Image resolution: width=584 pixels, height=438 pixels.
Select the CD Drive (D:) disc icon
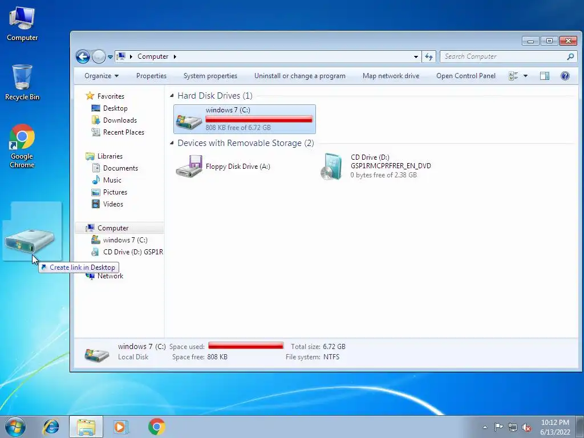331,167
